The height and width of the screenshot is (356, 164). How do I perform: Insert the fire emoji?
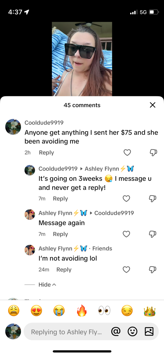pyautogui.click(x=82, y=311)
